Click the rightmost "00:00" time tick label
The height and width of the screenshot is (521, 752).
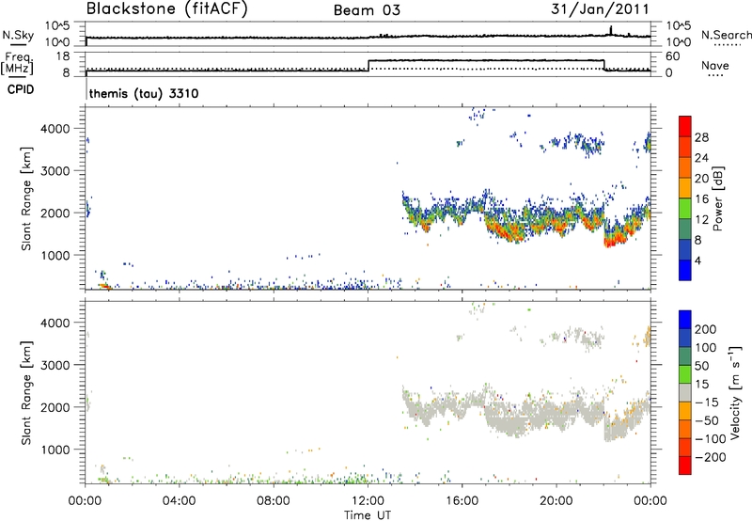point(650,501)
